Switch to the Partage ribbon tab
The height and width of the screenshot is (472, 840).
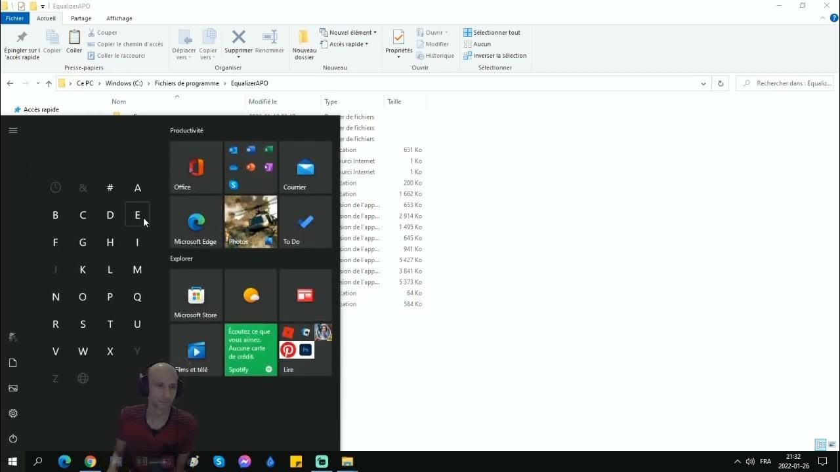[x=81, y=18]
